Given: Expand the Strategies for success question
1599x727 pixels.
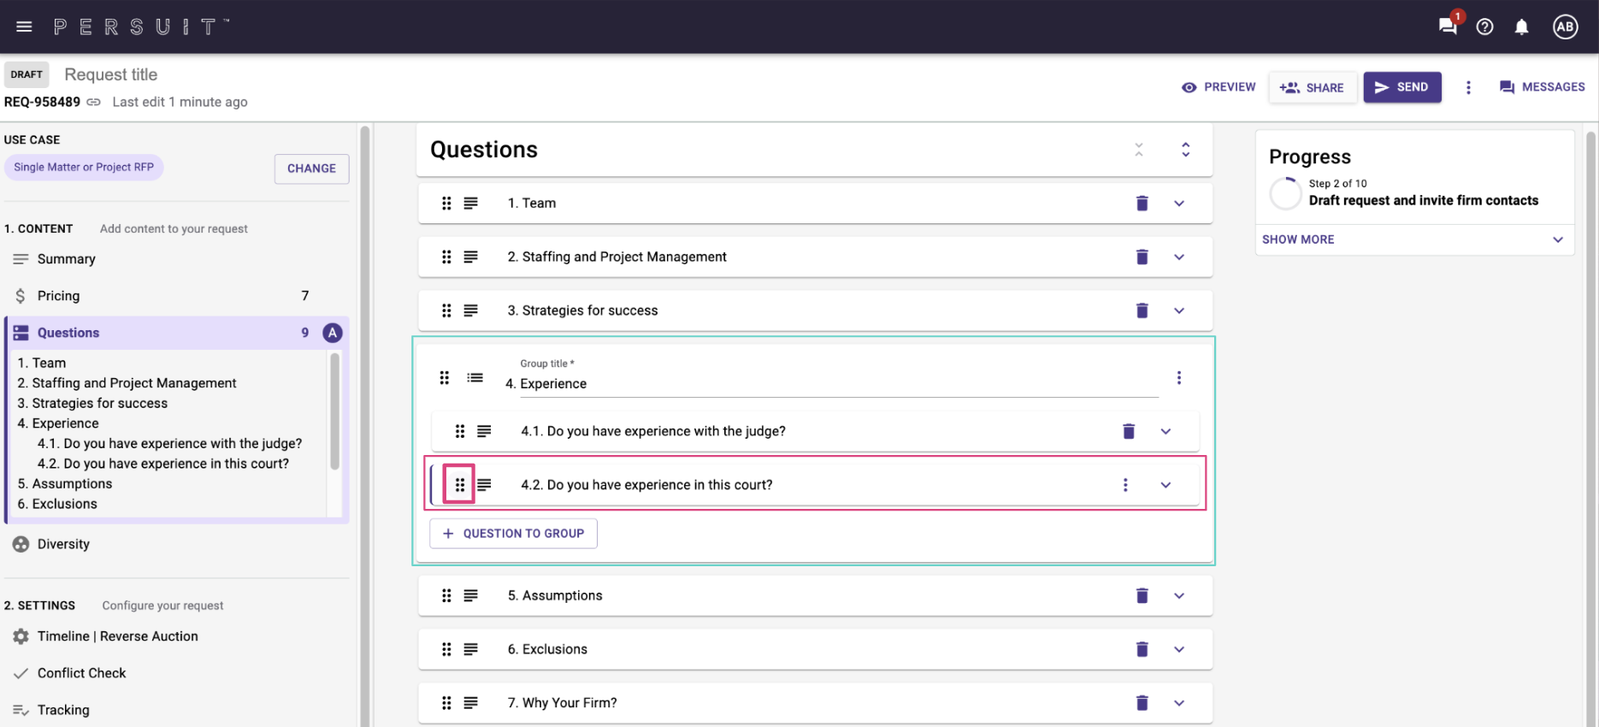Looking at the screenshot, I should 1179,310.
